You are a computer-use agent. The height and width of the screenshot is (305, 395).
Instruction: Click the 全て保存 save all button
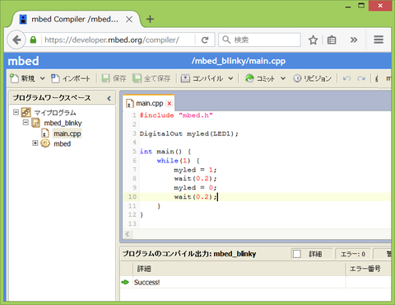tap(151, 78)
